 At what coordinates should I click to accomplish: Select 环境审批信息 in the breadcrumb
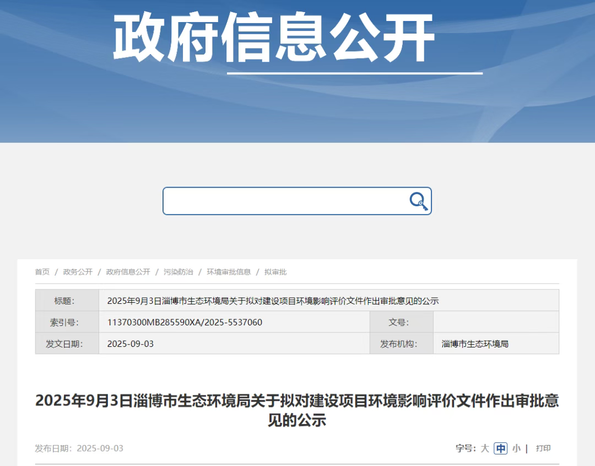(229, 272)
